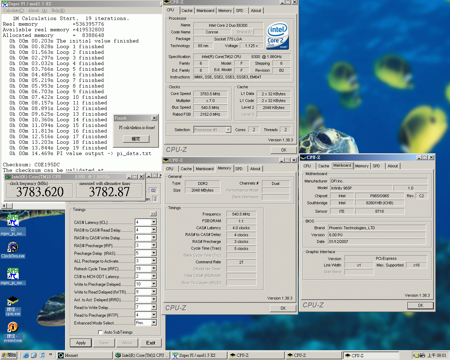This screenshot has width=450, height=360.
Task: Open the Enhanced Mode Select dropdown
Action: [154, 323]
